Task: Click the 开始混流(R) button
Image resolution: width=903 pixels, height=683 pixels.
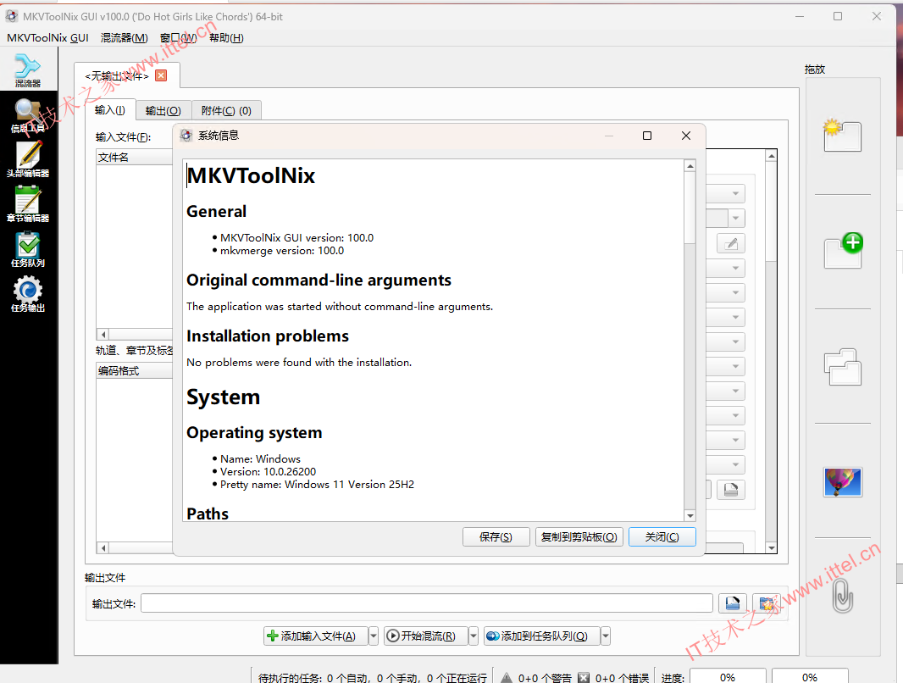Action: point(426,636)
